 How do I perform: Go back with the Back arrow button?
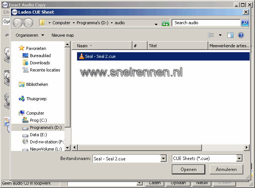[x=17, y=23]
